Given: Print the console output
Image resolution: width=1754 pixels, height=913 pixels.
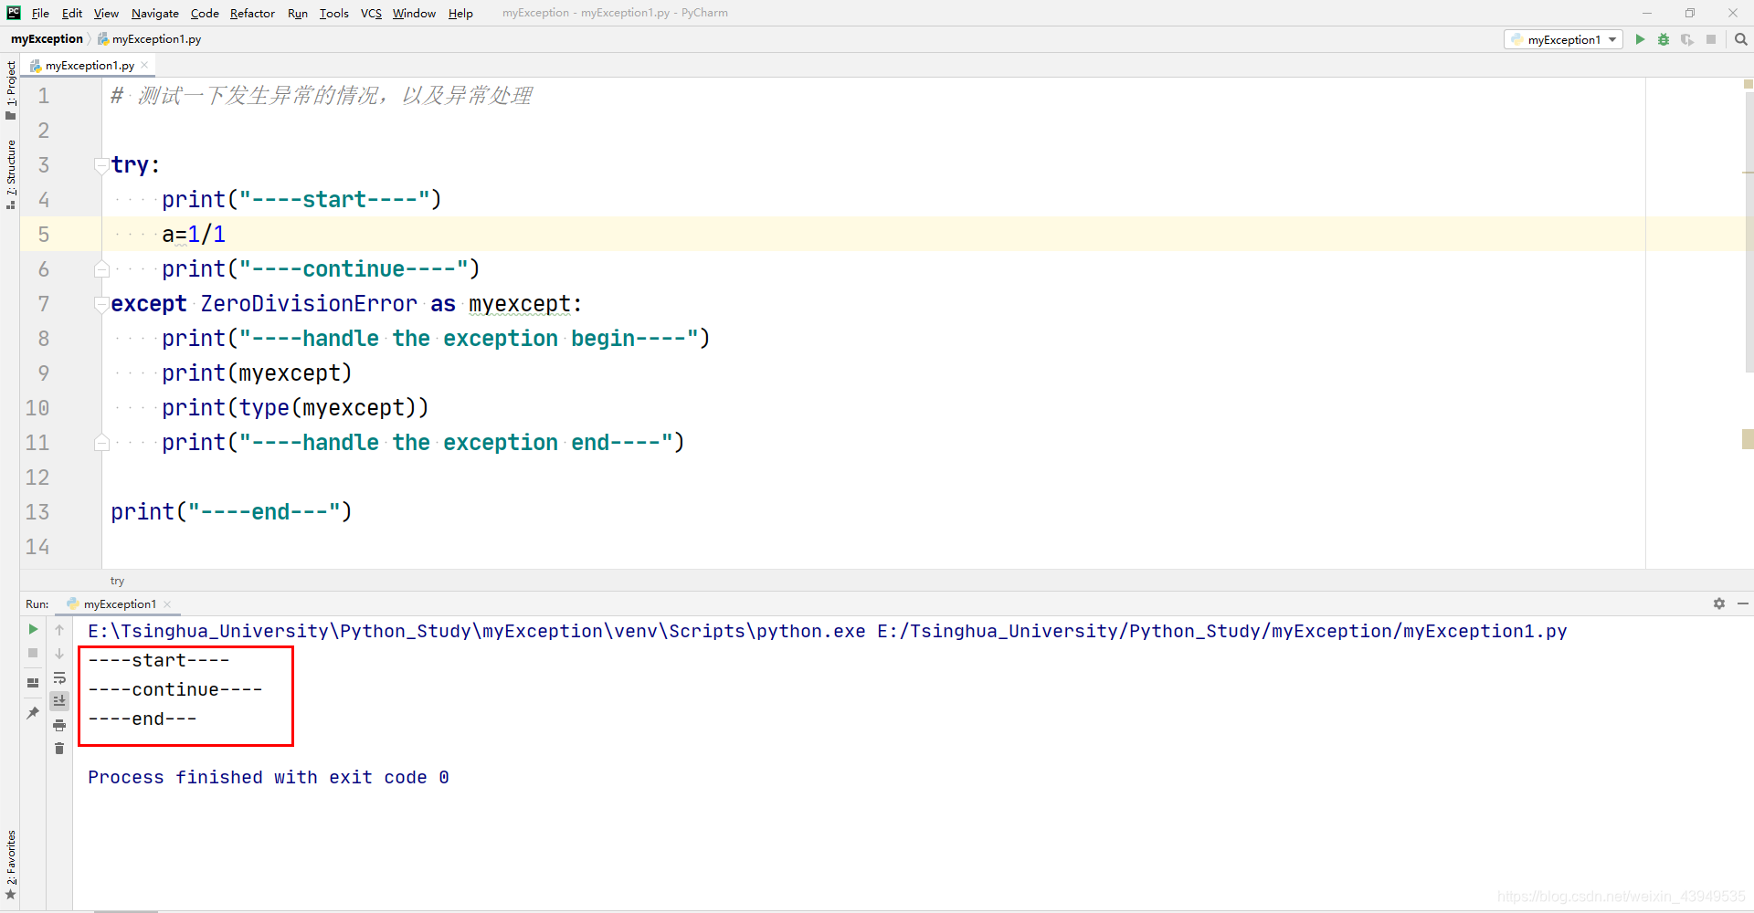Looking at the screenshot, I should 59,725.
